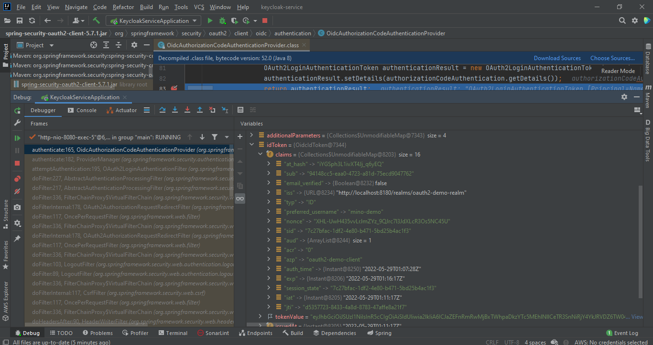Navigate back with the left arrow
The image size is (653, 345).
(x=47, y=21)
